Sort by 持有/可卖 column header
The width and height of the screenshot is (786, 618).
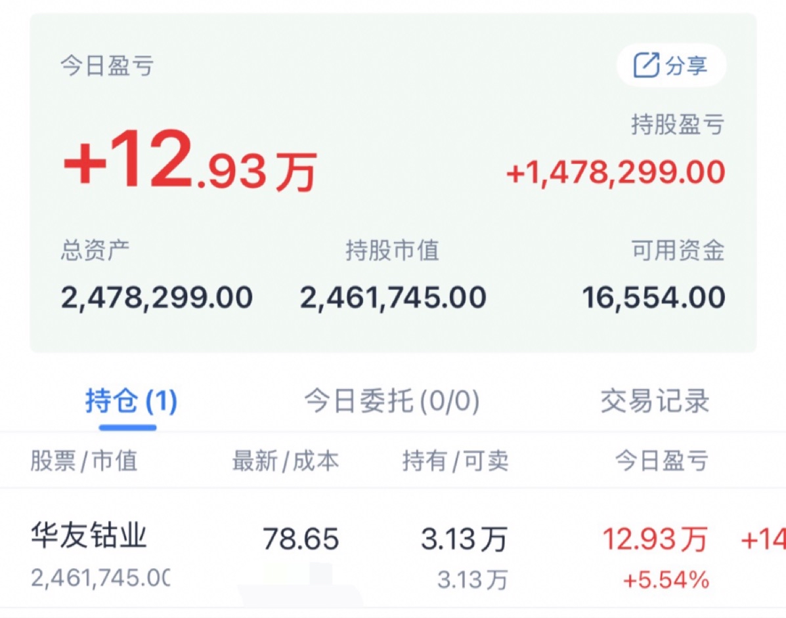(x=455, y=461)
